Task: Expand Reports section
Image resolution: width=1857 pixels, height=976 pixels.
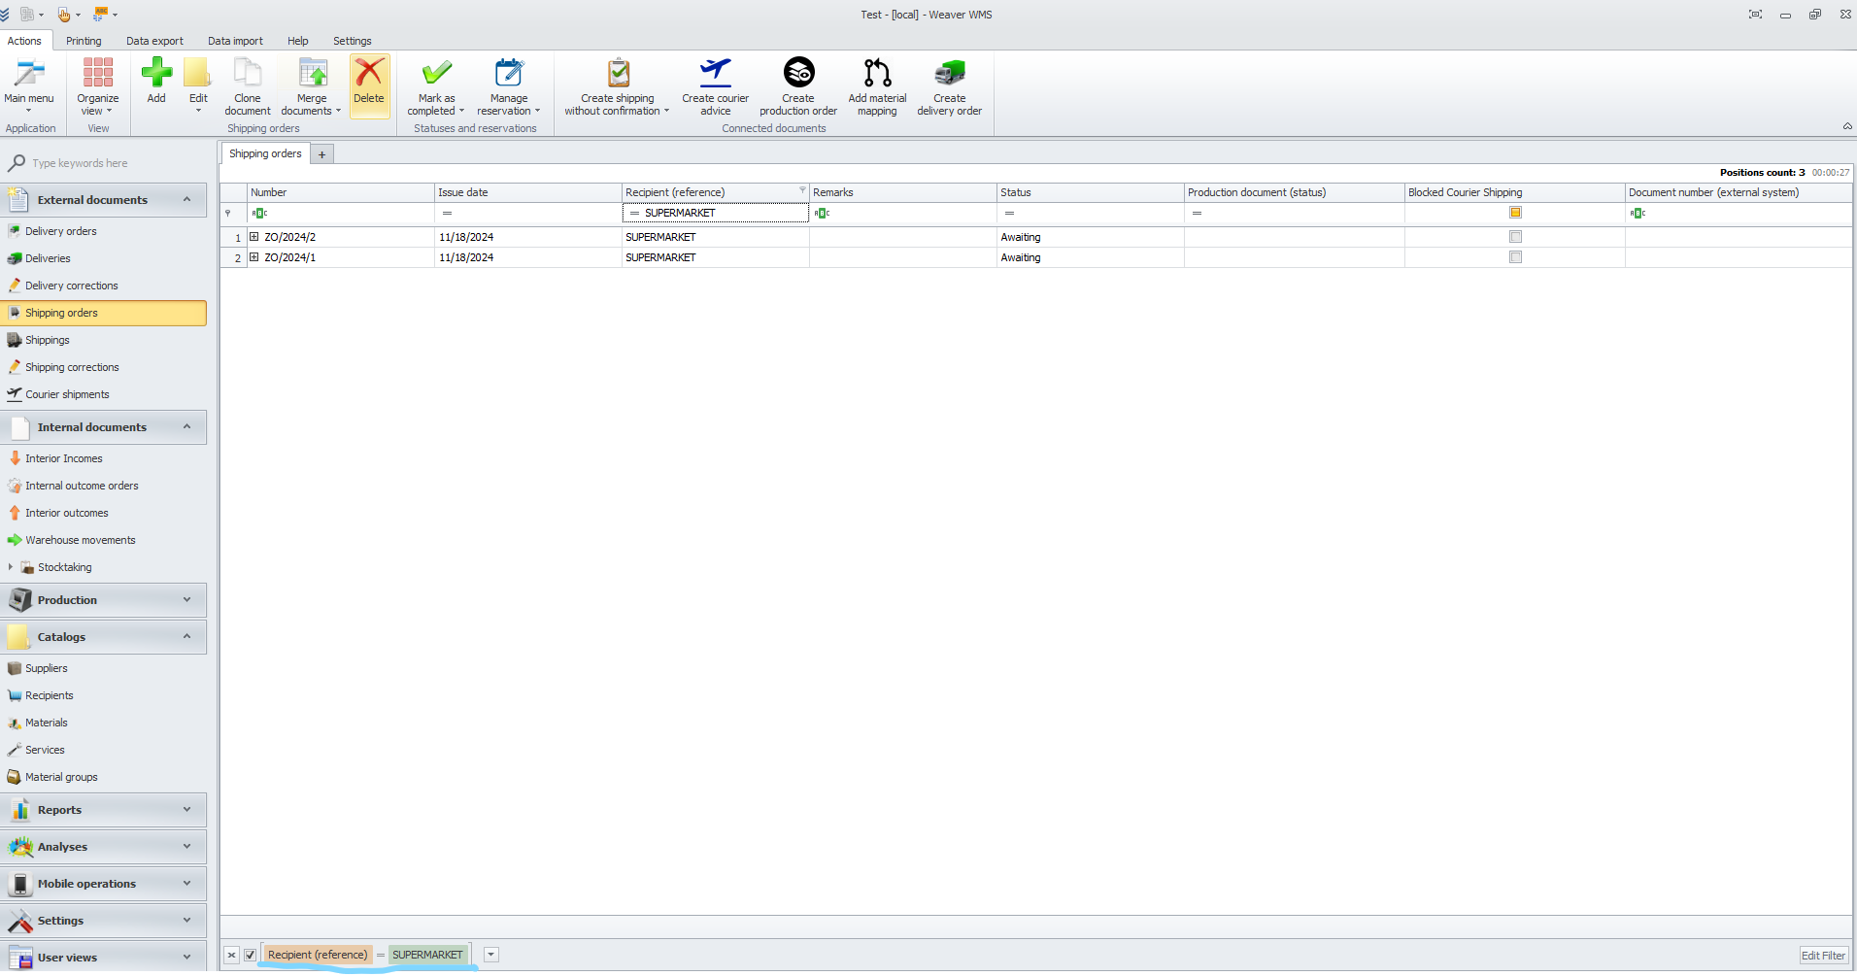Action: pos(187,809)
